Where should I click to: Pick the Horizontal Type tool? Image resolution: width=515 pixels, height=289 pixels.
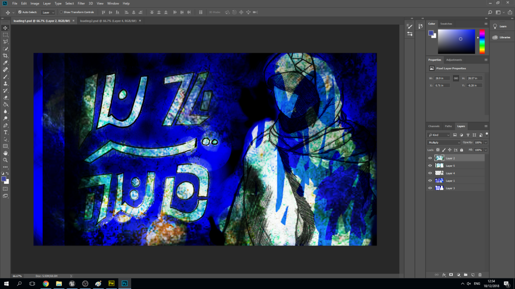point(6,132)
